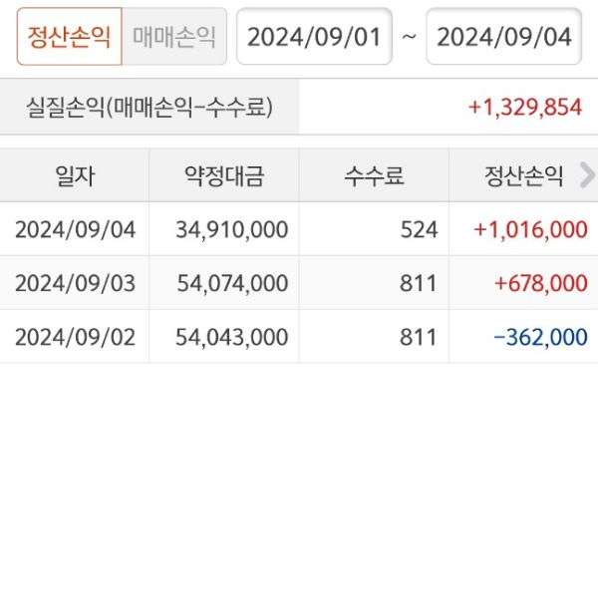Open the start date field 2024/09/01
This screenshot has height=598, width=598.
click(x=314, y=37)
